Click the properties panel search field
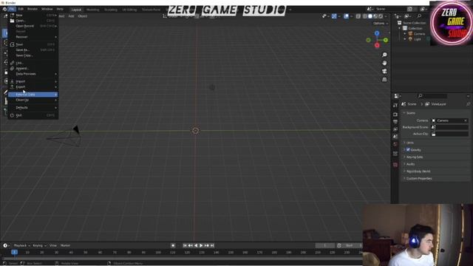 [432, 96]
